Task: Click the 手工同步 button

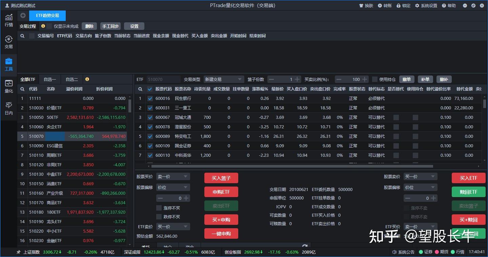Action: pos(110,26)
